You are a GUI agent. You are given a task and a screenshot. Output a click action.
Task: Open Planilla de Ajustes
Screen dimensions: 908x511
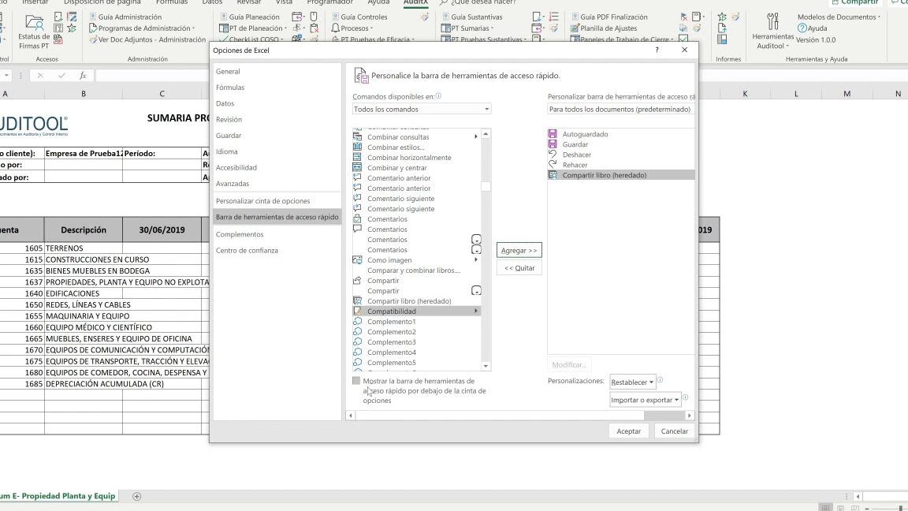pos(604,28)
